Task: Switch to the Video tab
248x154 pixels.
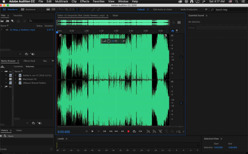Action: [x=19, y=130]
